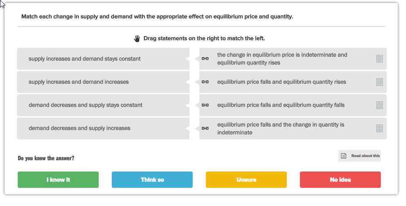
Task: Click the link icon beside 'price is indeterminate' statement
Action: coord(205,59)
